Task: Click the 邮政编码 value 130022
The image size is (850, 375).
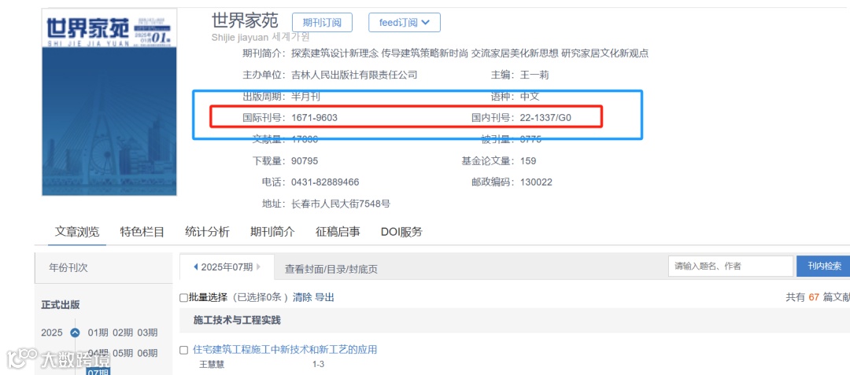Action: click(x=536, y=182)
